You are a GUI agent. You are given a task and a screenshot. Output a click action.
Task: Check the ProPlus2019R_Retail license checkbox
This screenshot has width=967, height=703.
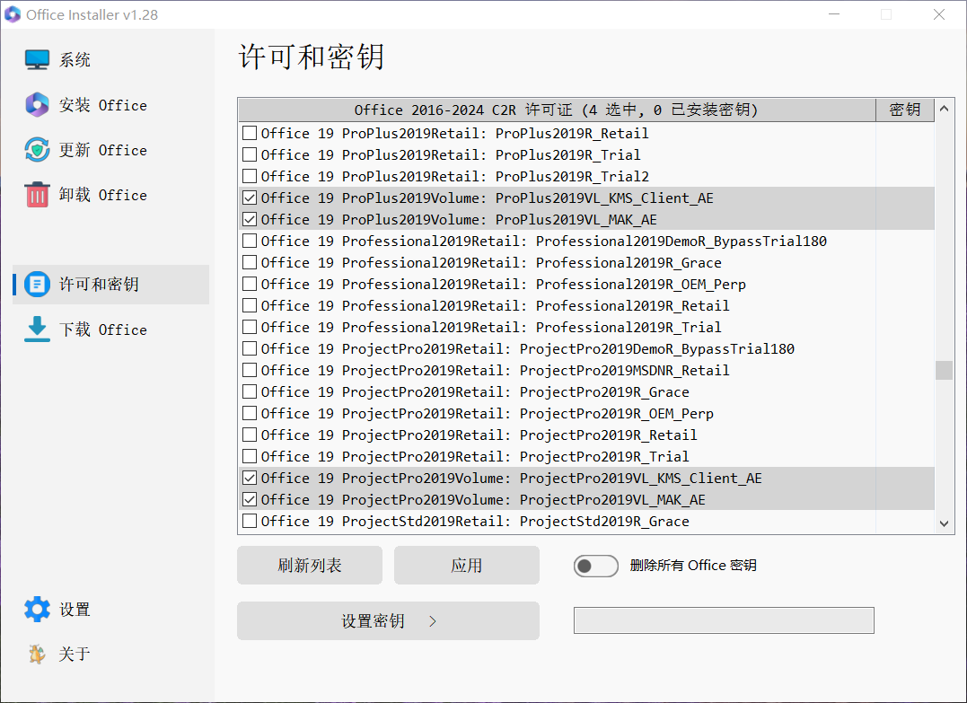pos(250,133)
